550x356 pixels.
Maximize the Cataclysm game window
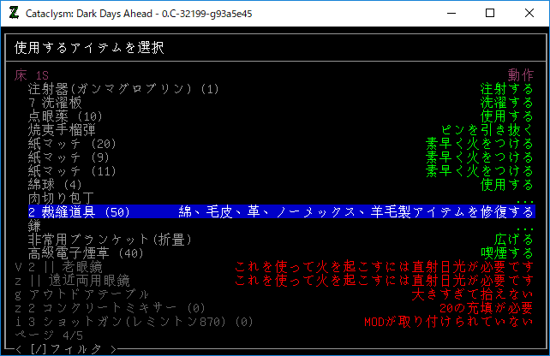[x=489, y=13]
